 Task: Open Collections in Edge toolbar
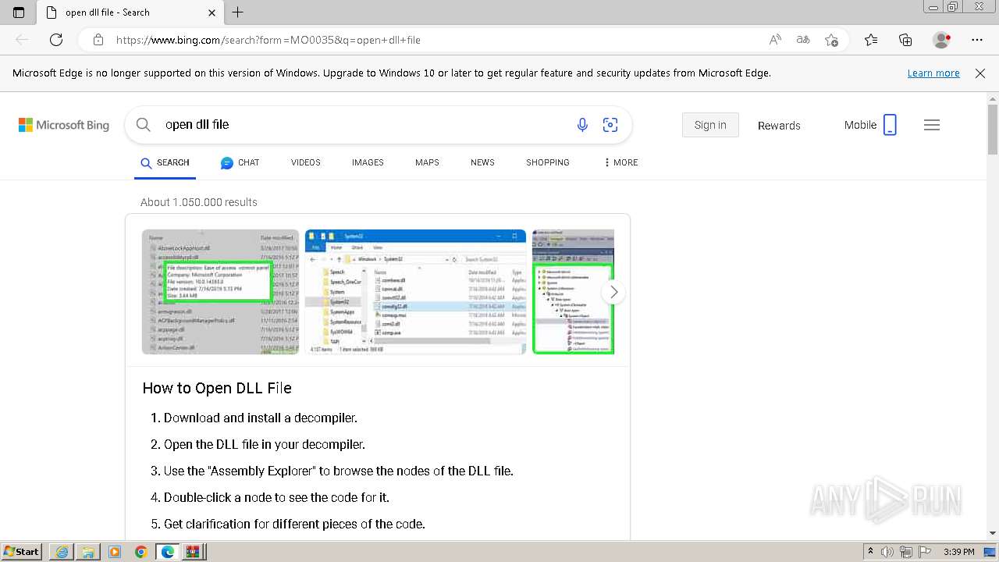[905, 40]
